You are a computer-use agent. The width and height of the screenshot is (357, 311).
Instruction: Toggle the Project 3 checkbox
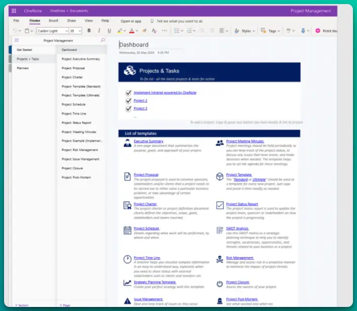coord(128,109)
